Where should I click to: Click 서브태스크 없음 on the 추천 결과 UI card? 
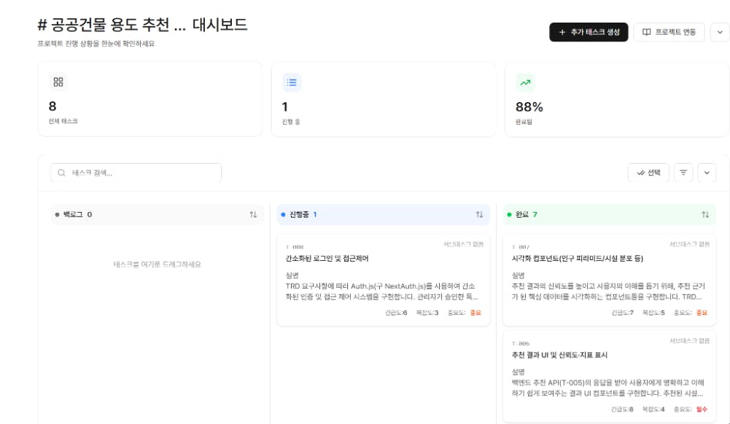(x=689, y=341)
